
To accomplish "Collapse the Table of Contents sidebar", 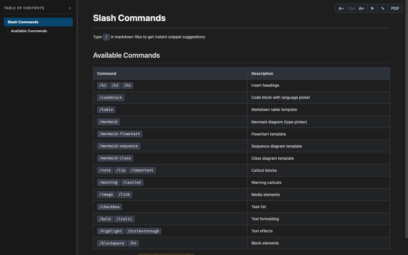I will tap(69, 8).
